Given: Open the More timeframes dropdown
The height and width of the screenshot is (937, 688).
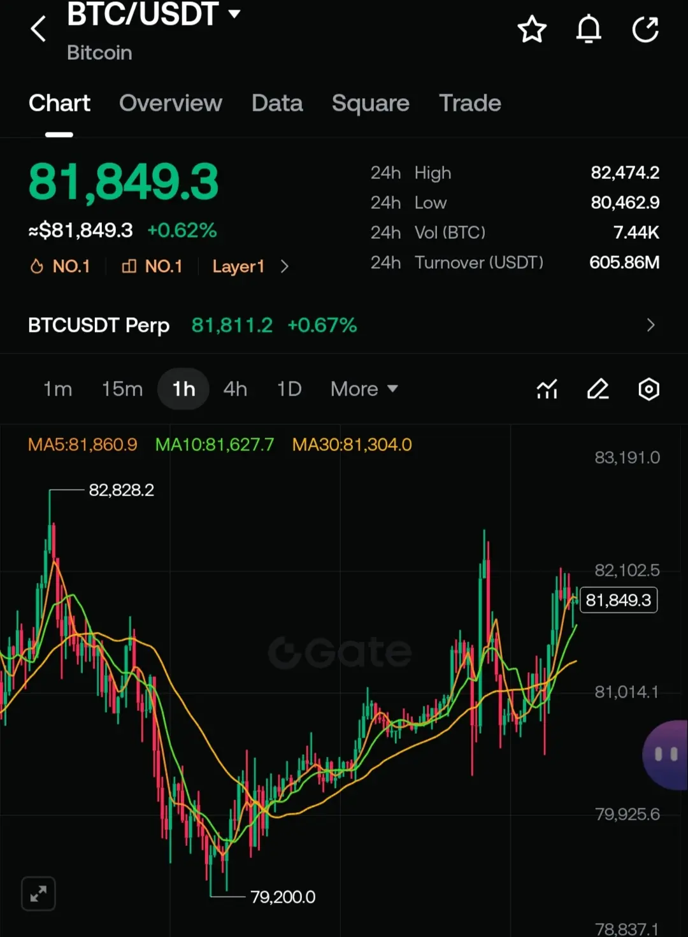Looking at the screenshot, I should point(364,389).
